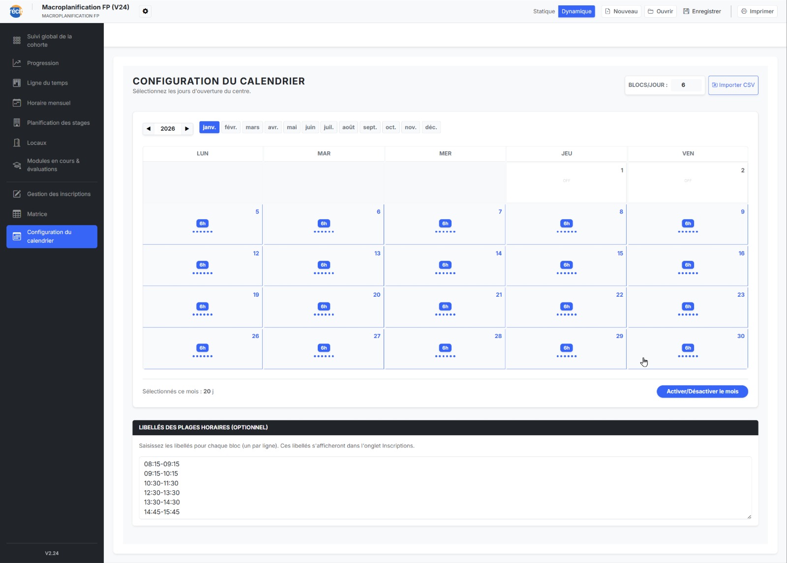Screen dimensions: 787x563
Task: Advance to next year with right arrow
Action: pyautogui.click(x=187, y=129)
